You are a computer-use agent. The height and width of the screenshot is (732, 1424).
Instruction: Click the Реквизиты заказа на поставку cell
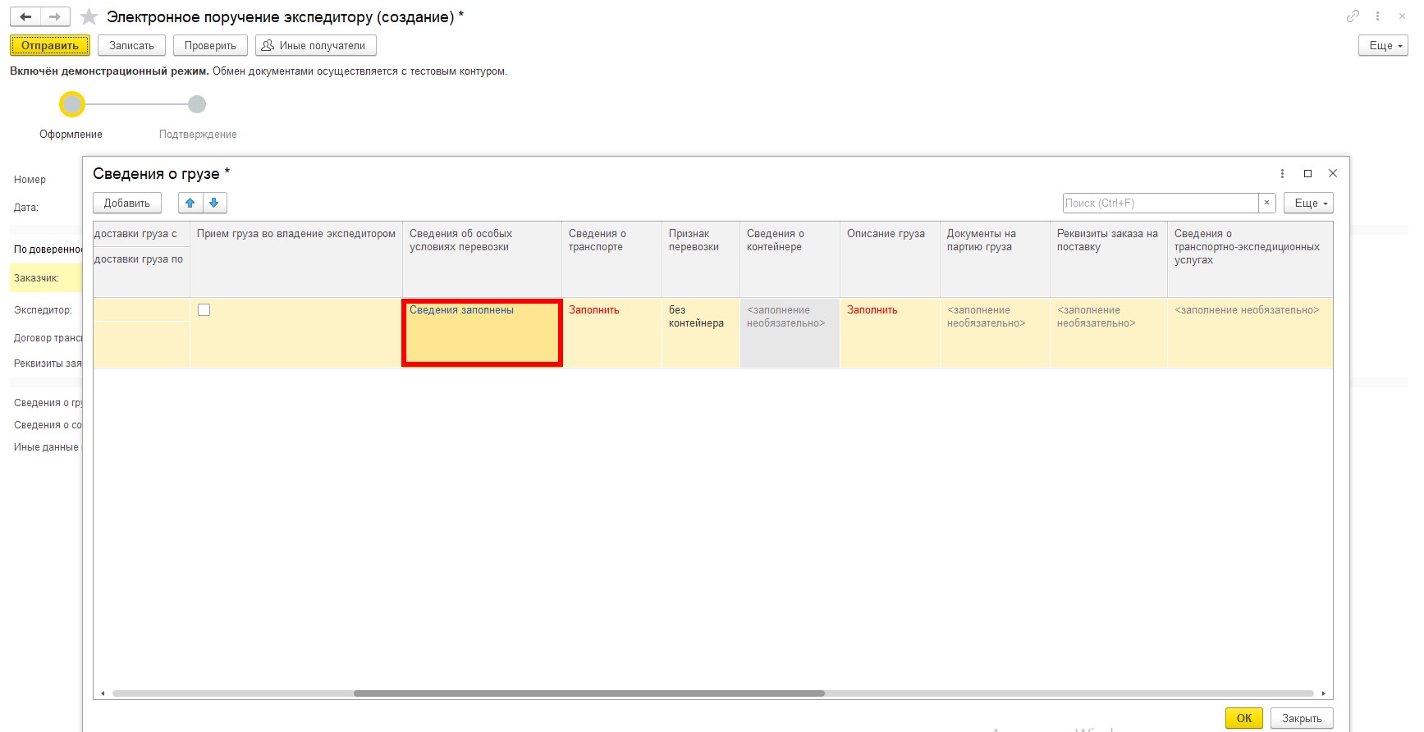tap(1109, 332)
